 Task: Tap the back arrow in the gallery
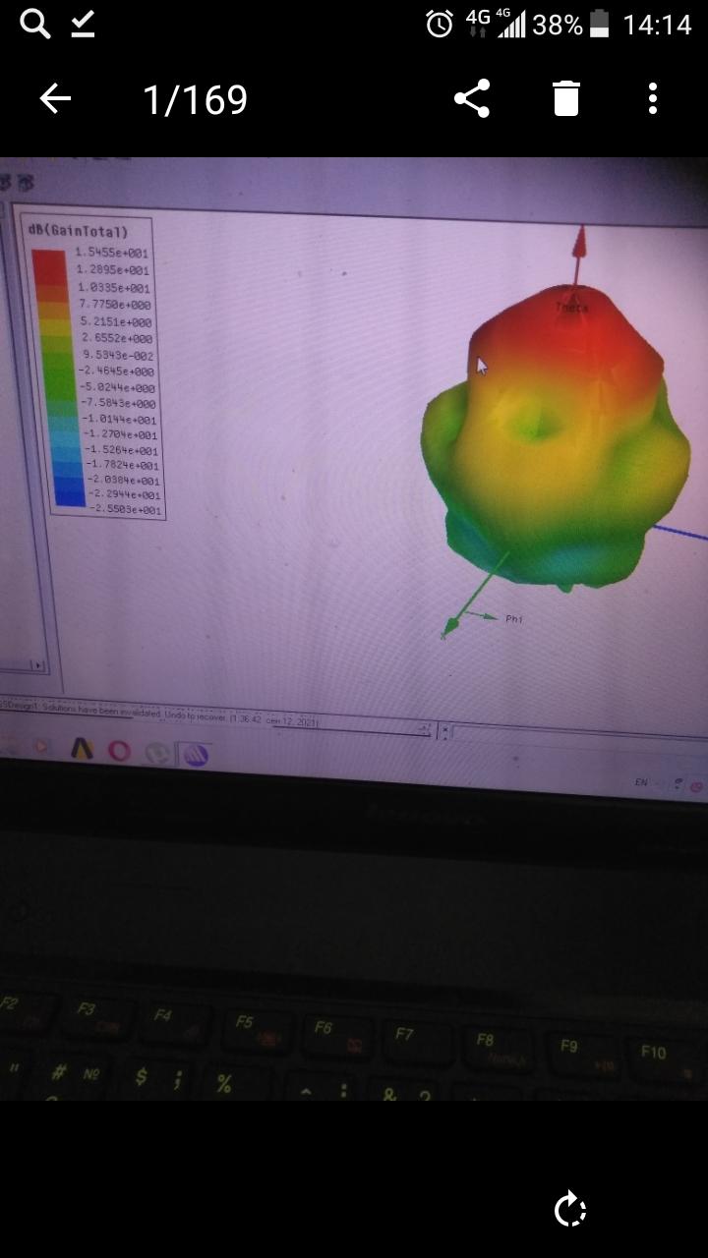(x=55, y=99)
